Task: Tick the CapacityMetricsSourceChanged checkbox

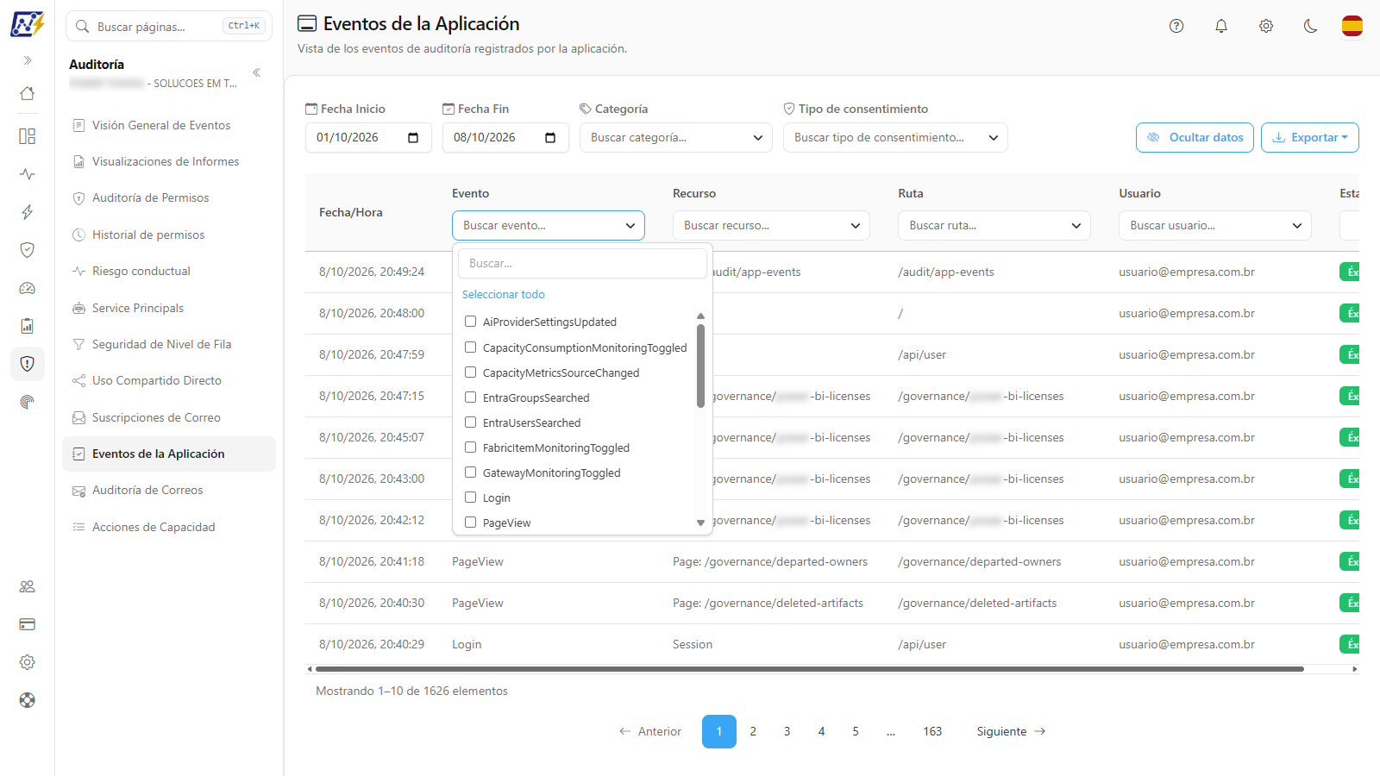Action: [470, 372]
